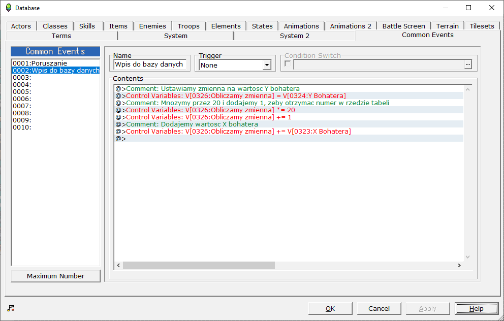Viewport: 504px width, 321px height.
Task: Select line adding V[0323:X Bohatera]
Action: [289, 131]
